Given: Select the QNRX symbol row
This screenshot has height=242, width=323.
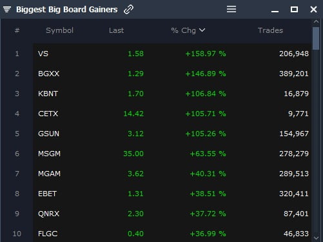Looking at the screenshot, I should click(x=172, y=214).
